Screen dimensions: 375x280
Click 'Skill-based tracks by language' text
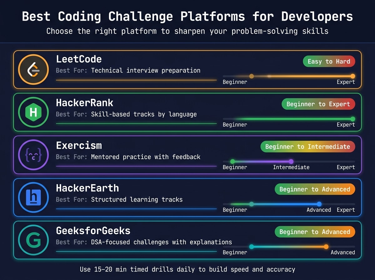pyautogui.click(x=144, y=114)
